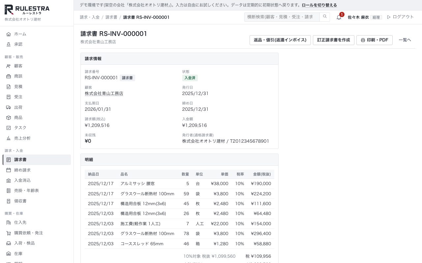Image resolution: width=422 pixels, height=263 pixels.
Task: Click the 金額(税抜) column header
Action: coord(262,174)
